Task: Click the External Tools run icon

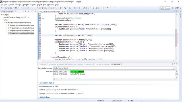Action: (x=69, y=8)
